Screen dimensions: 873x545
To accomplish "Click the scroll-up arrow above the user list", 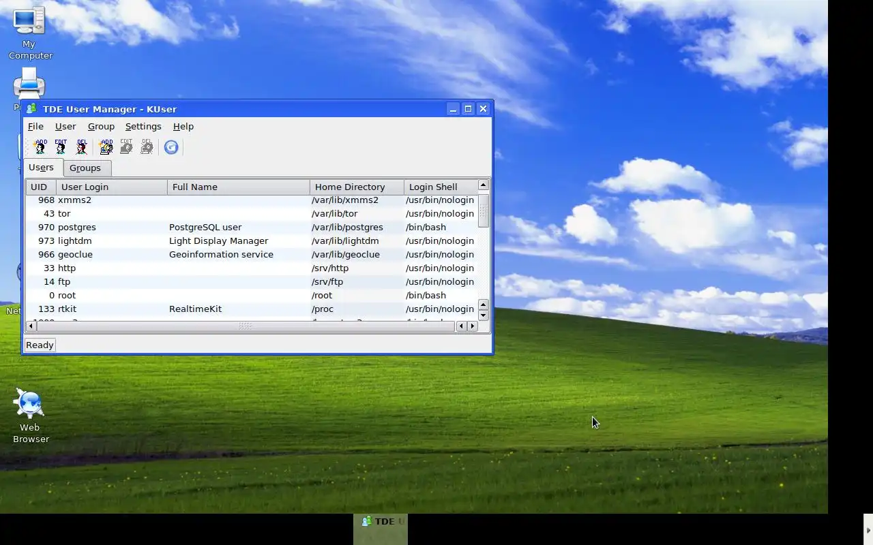I will 483,185.
